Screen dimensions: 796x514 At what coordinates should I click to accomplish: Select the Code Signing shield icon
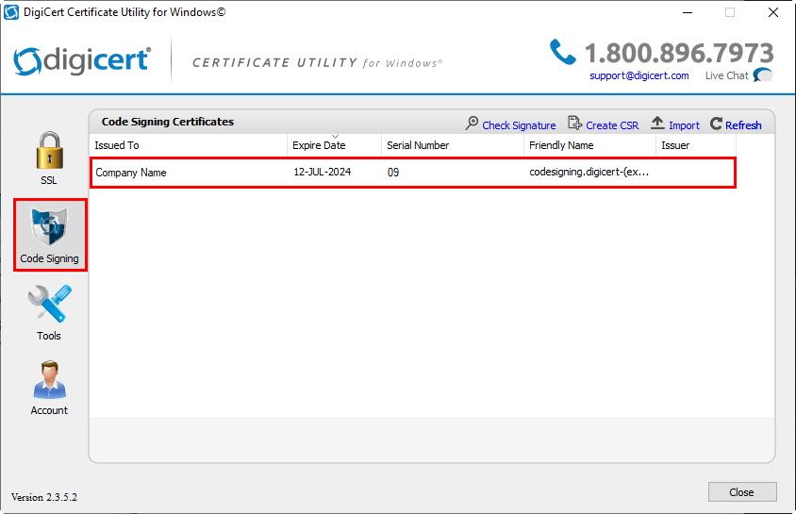tap(49, 226)
